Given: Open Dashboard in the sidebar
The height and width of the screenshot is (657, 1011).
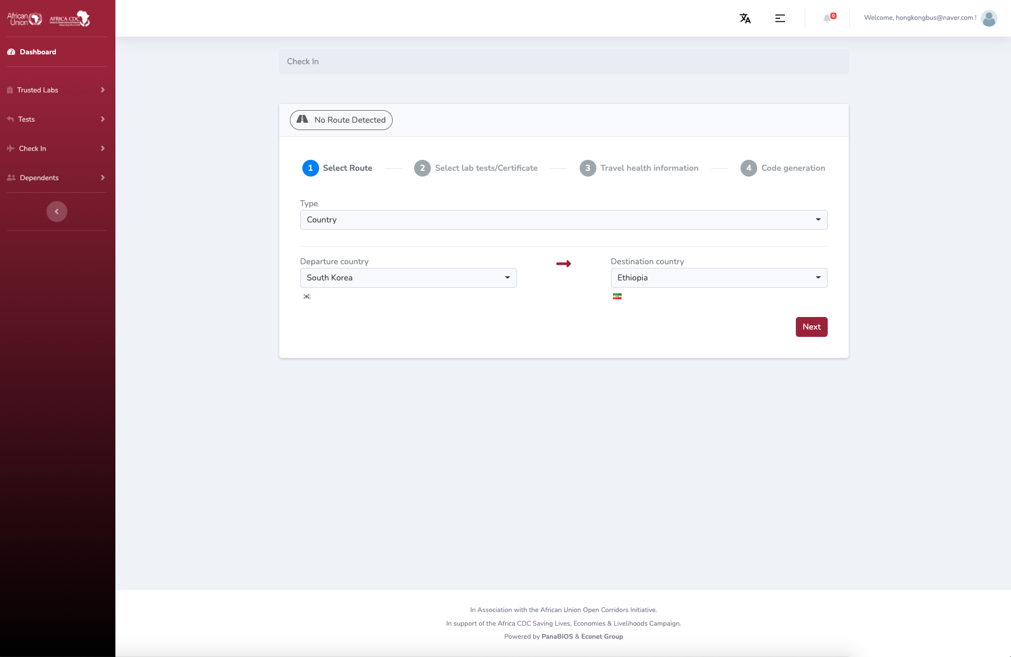Looking at the screenshot, I should [38, 52].
